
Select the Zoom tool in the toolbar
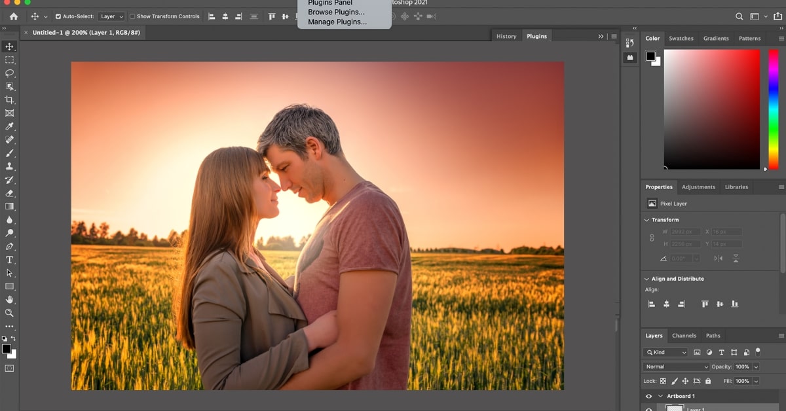(x=9, y=313)
